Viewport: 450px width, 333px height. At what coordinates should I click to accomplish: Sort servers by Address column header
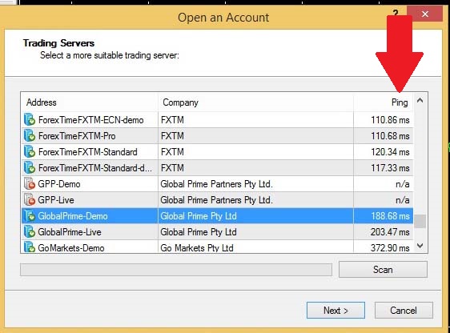[90, 102]
